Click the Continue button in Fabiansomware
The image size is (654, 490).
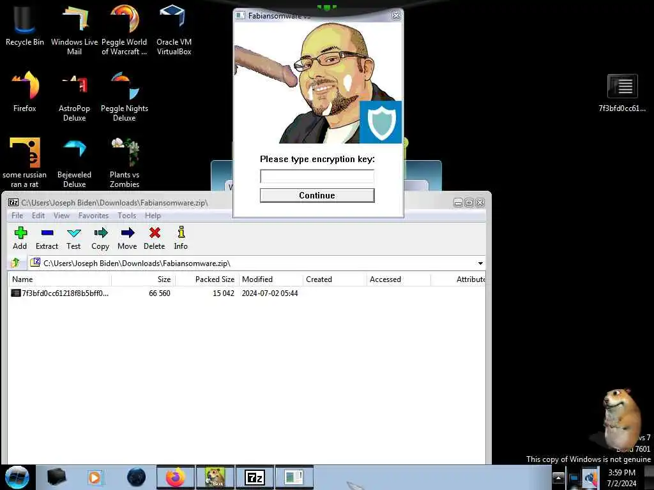(317, 195)
